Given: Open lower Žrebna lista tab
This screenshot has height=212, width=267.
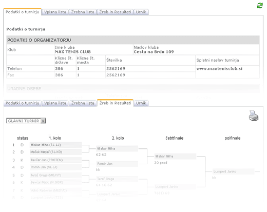Looking at the screenshot, I should [x=83, y=103].
